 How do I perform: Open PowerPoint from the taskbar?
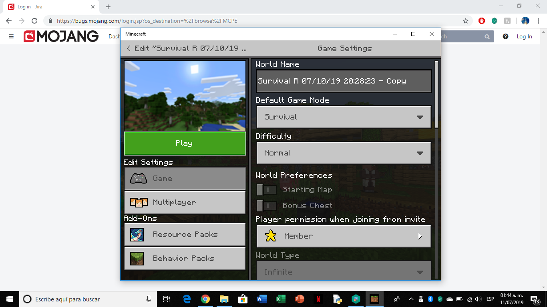[299, 299]
